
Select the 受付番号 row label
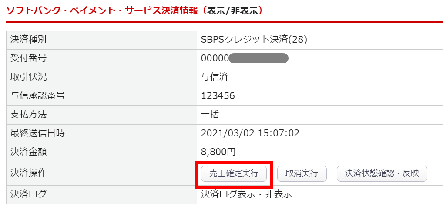[28, 58]
